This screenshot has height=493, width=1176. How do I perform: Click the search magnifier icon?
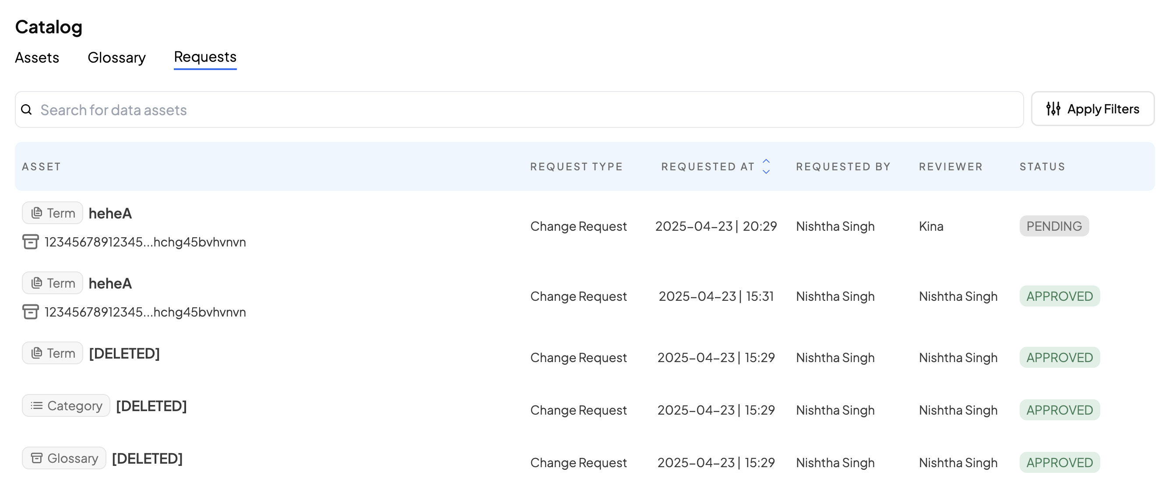point(26,109)
